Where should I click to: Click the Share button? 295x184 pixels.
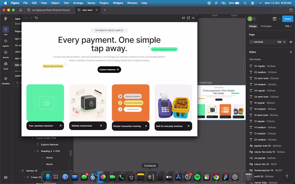(x=288, y=19)
